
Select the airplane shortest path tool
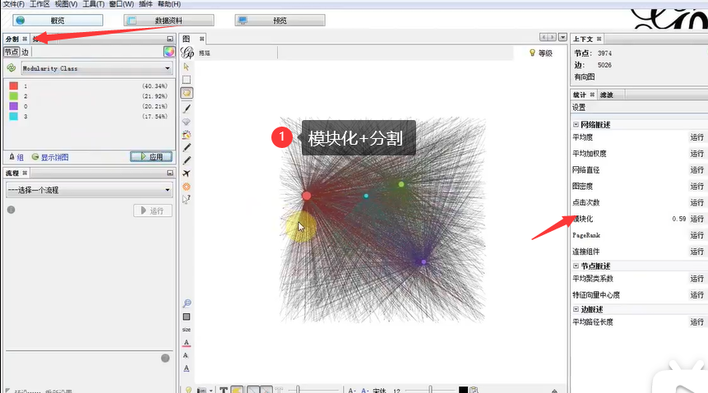(187, 173)
